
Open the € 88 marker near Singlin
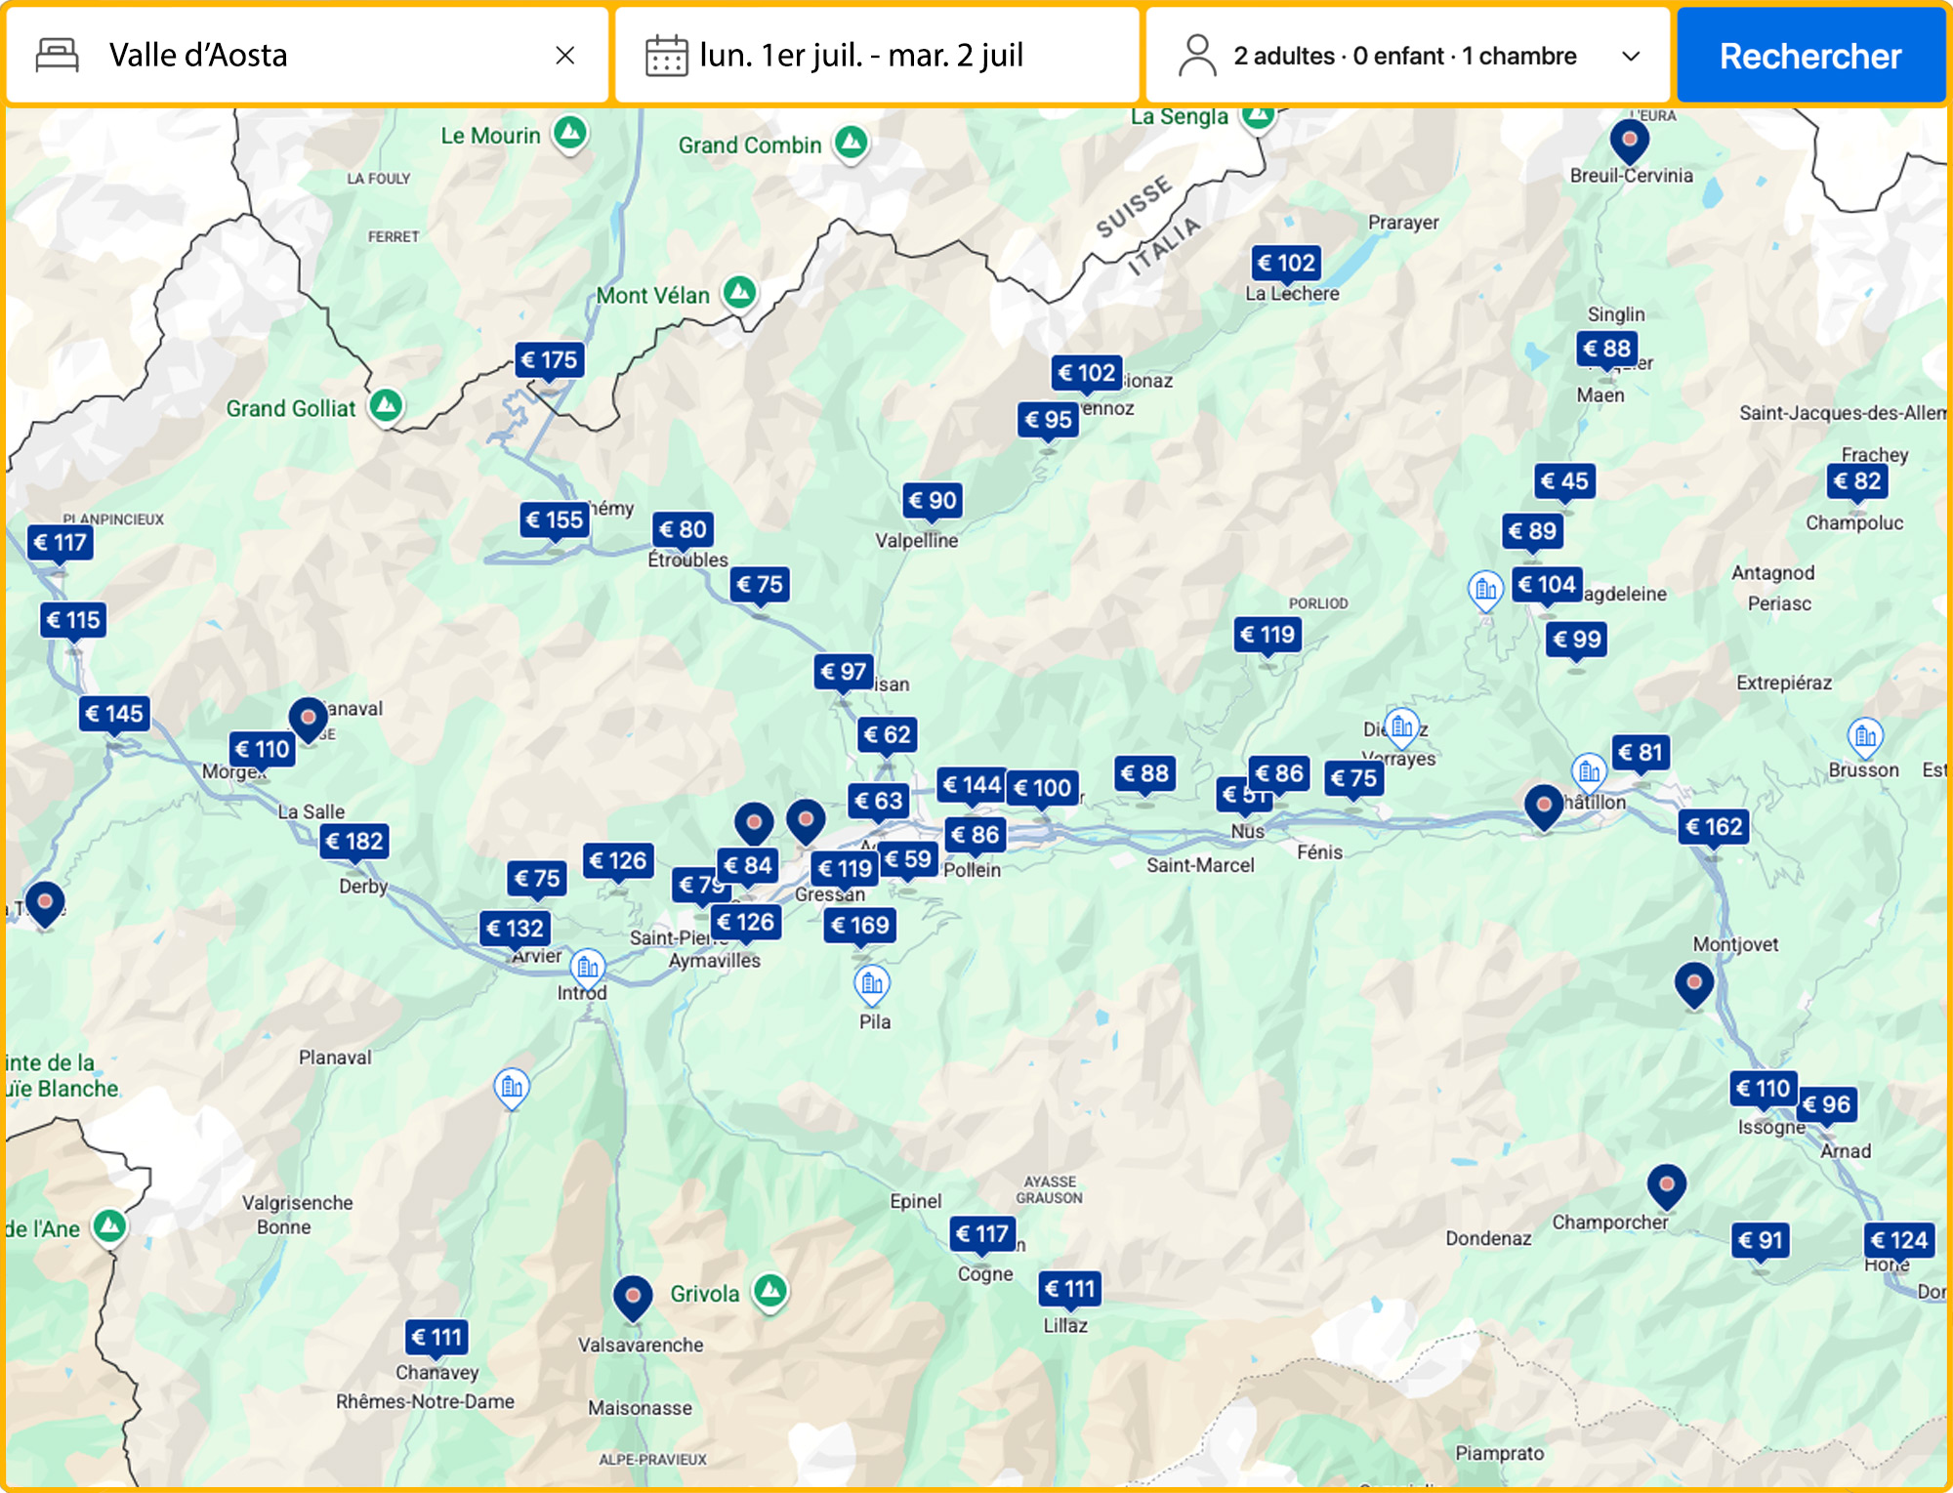1607,349
